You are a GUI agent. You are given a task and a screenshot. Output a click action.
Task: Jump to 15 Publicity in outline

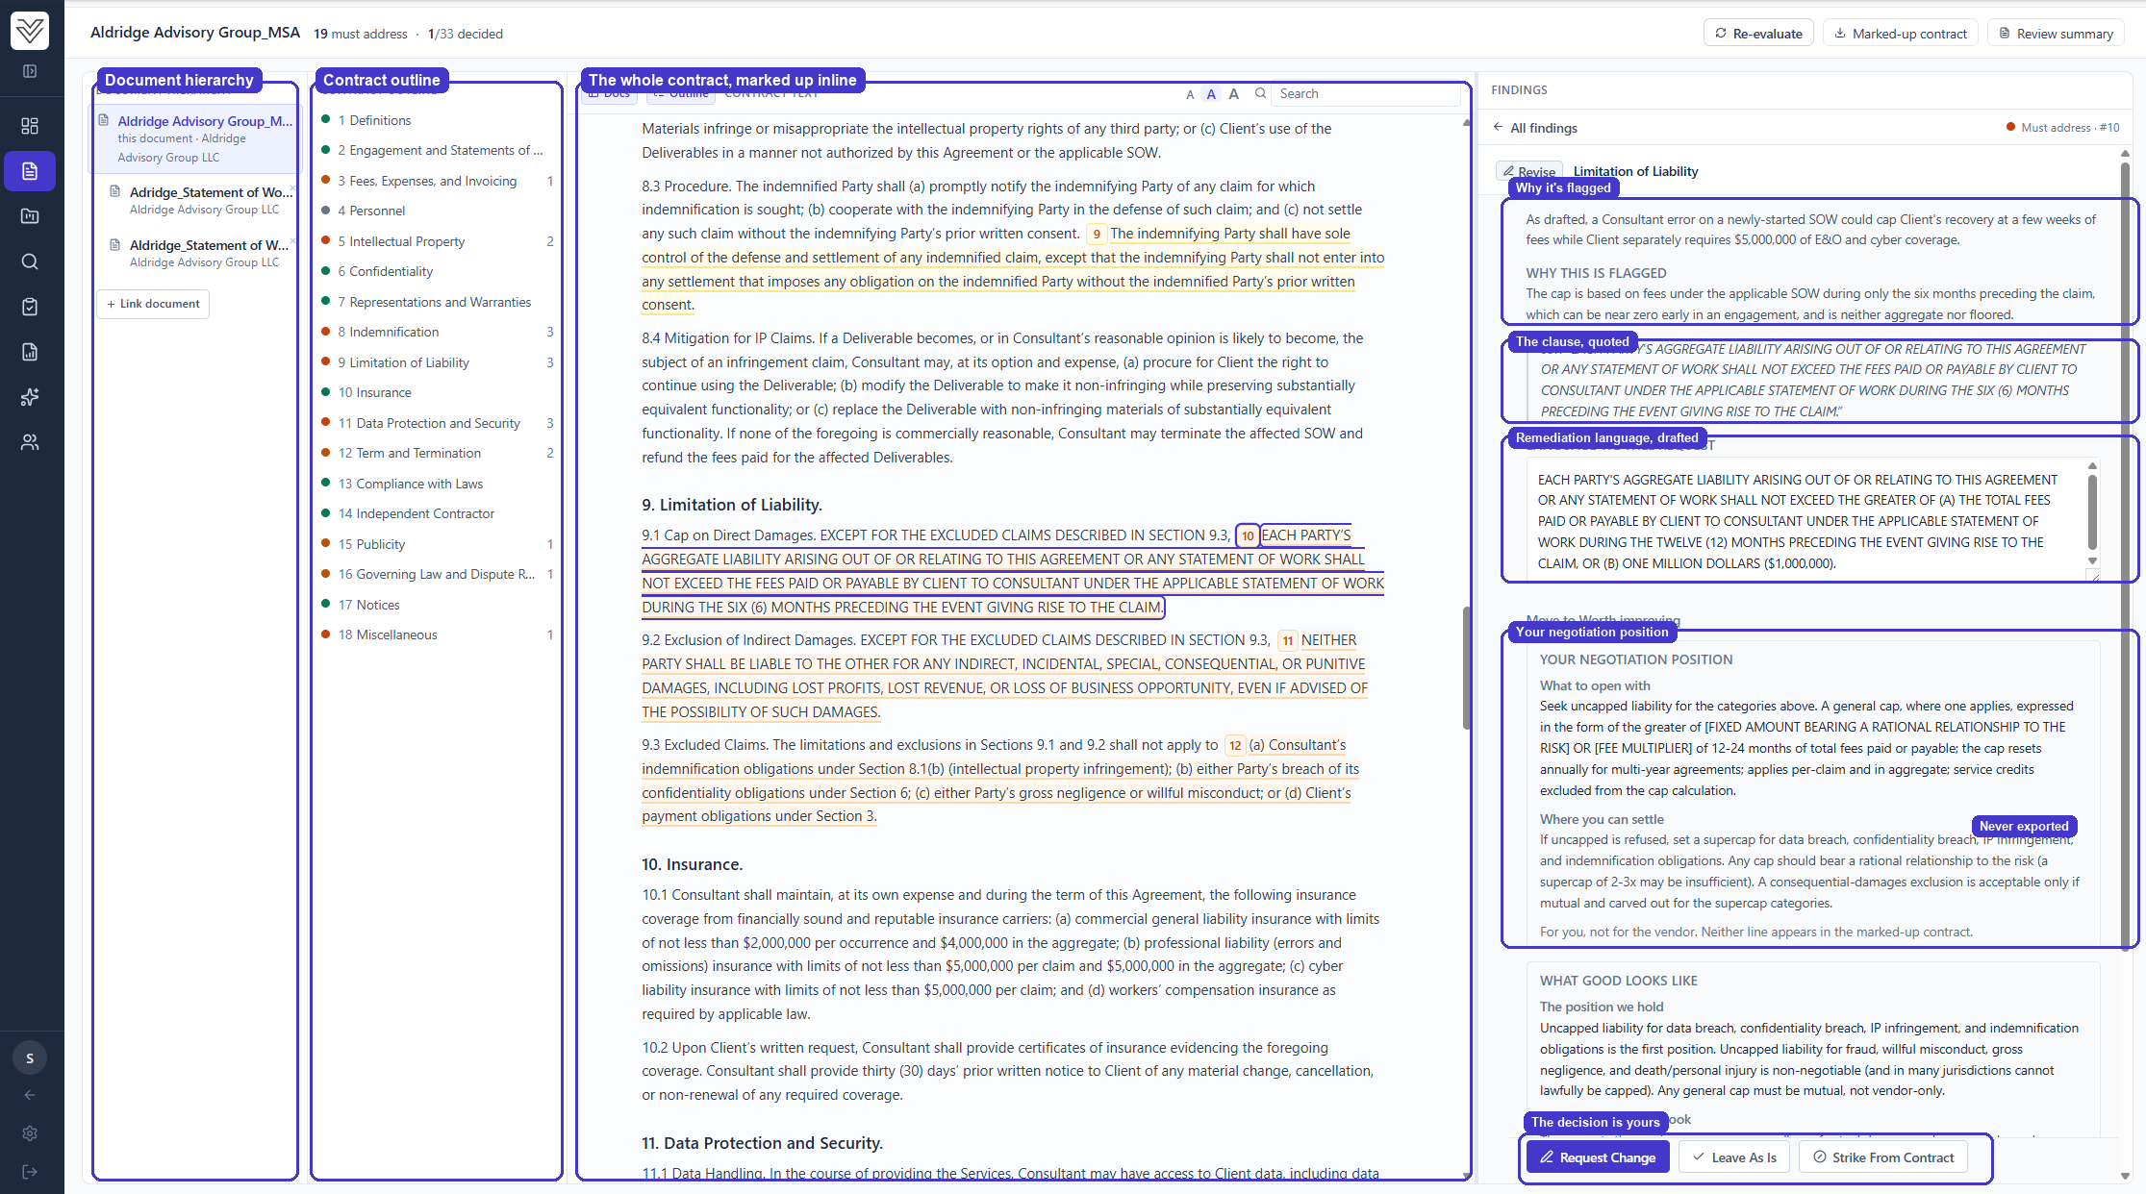437,544
